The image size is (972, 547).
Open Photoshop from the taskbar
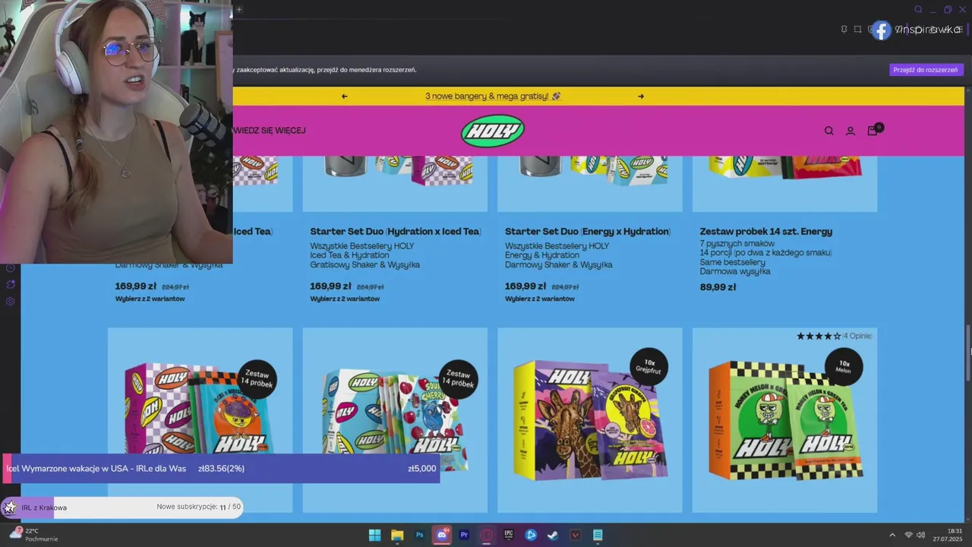419,535
